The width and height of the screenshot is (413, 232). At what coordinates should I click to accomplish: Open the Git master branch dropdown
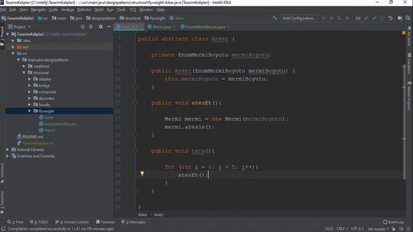pyautogui.click(x=378, y=229)
